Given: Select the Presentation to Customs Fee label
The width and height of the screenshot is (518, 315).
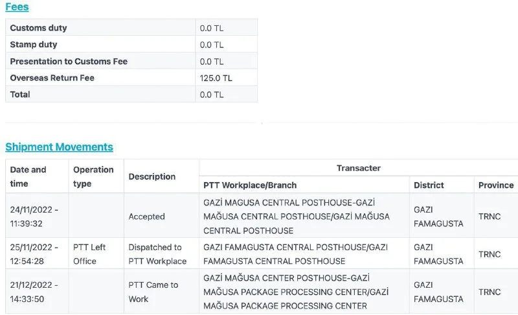Looking at the screenshot, I should click(69, 62).
